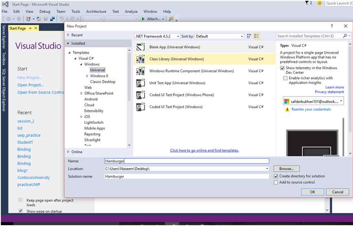The image size is (353, 226).
Task: Enable richer analytics with Application Insights
Action: click(285, 78)
